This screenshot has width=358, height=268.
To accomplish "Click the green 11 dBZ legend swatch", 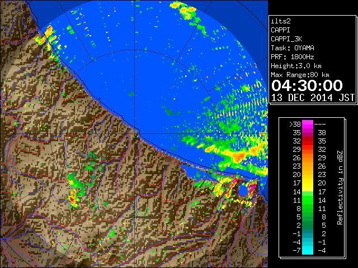I will point(308,200).
